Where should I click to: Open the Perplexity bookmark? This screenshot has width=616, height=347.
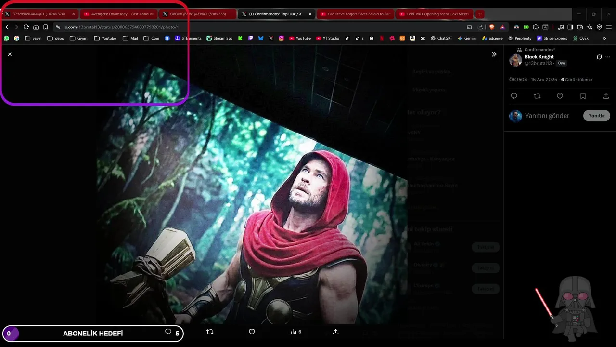pos(520,38)
